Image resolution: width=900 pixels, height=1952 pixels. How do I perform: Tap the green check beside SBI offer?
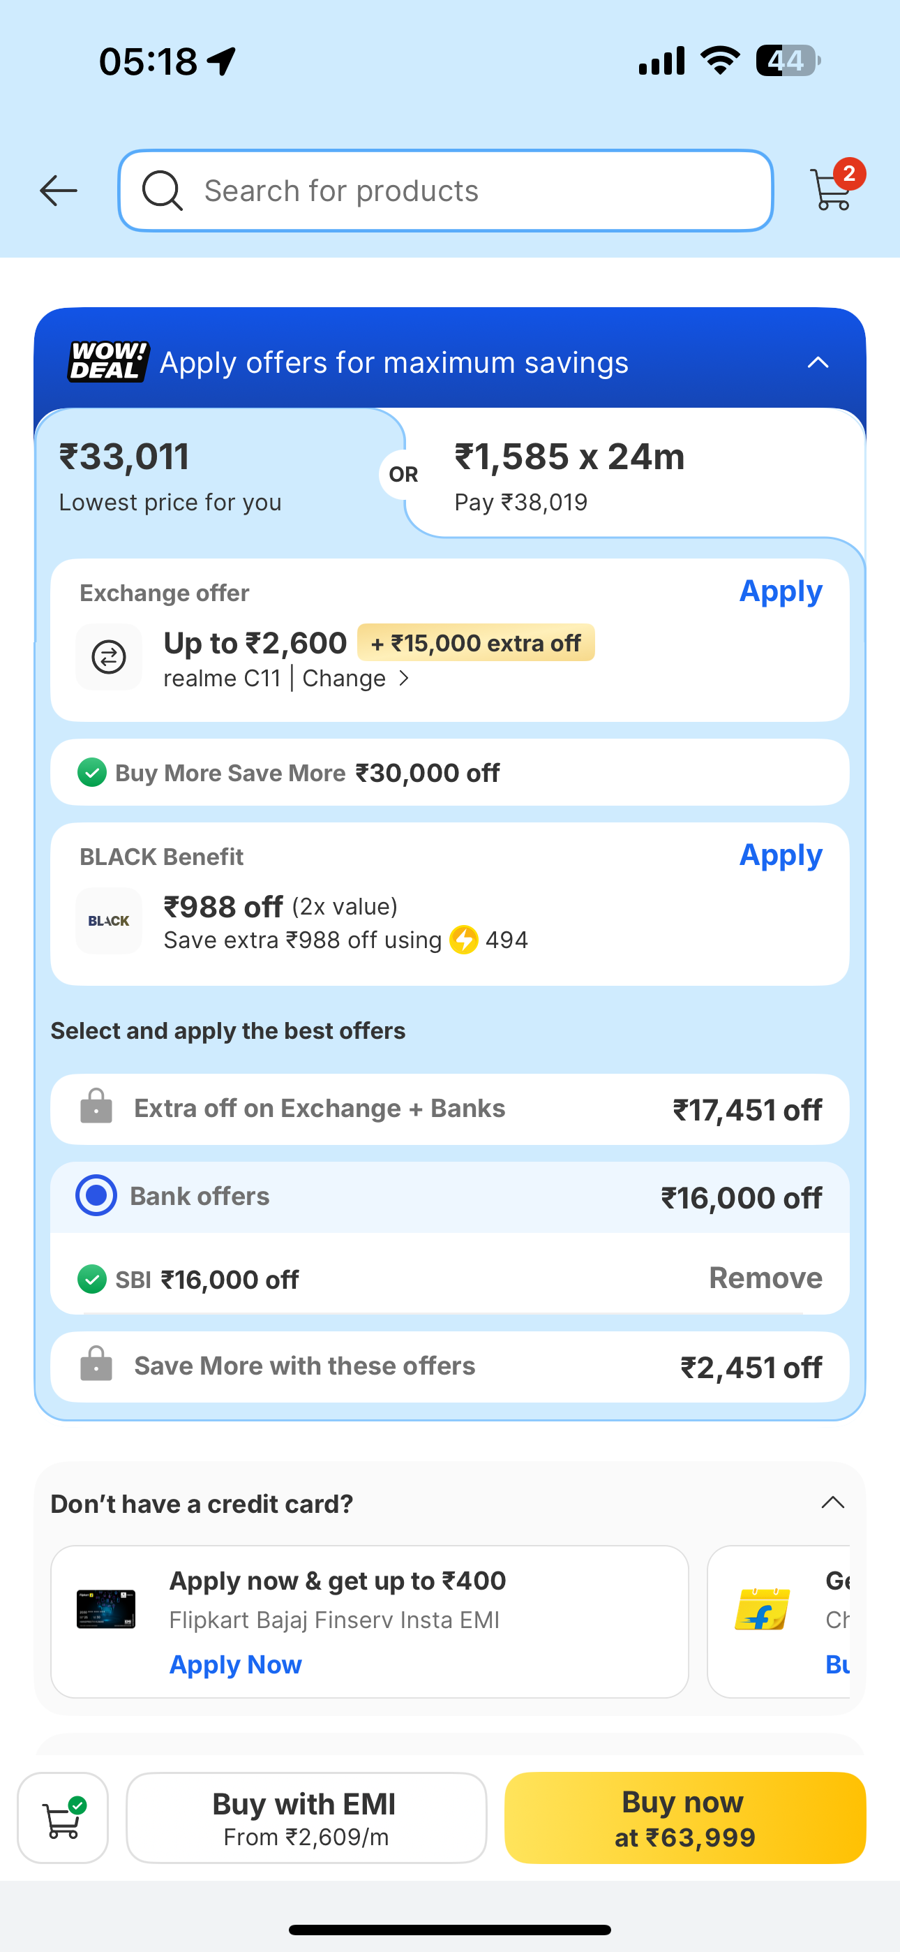pyautogui.click(x=92, y=1280)
